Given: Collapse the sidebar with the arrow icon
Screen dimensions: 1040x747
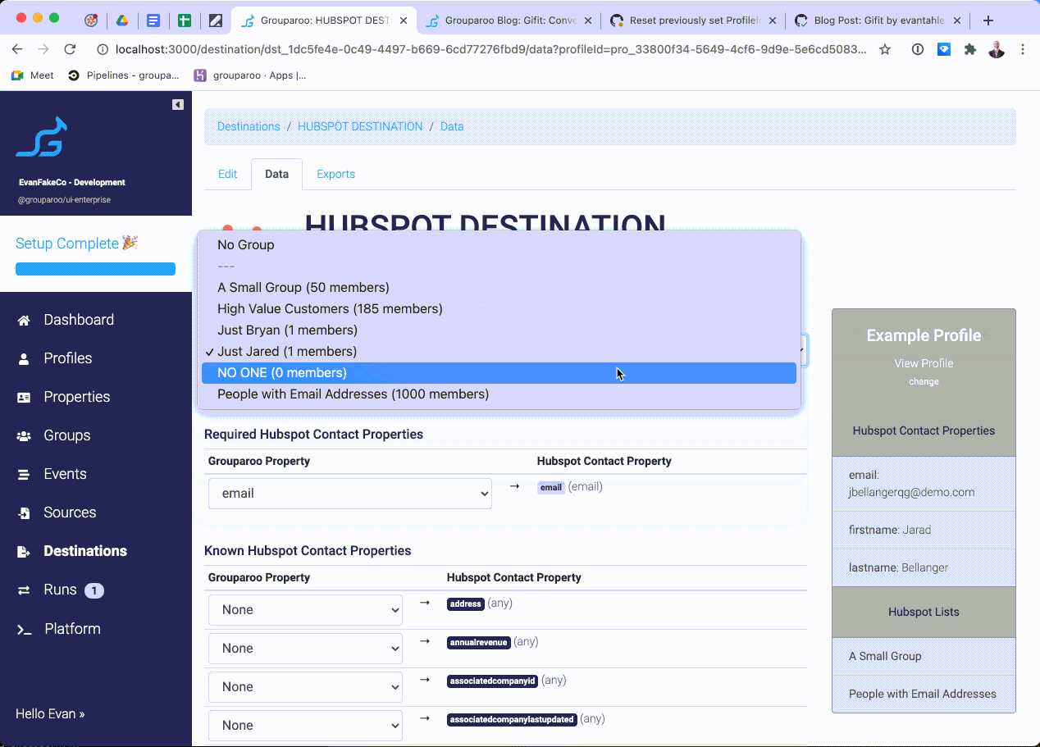Looking at the screenshot, I should (177, 104).
